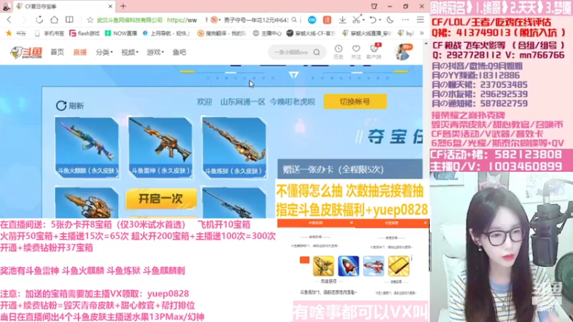Click the magnifier in the browser search box
Viewport: 573px width, 322px height.
(294, 20)
